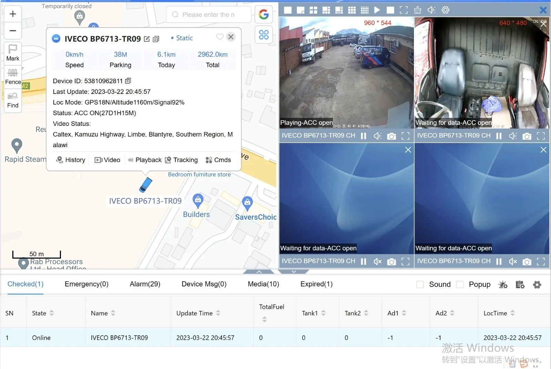The image size is (551, 369).
Task: Open video panel settings gear
Action: [445, 10]
